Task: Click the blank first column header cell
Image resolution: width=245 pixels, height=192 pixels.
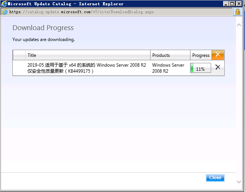Action: coord(19,55)
